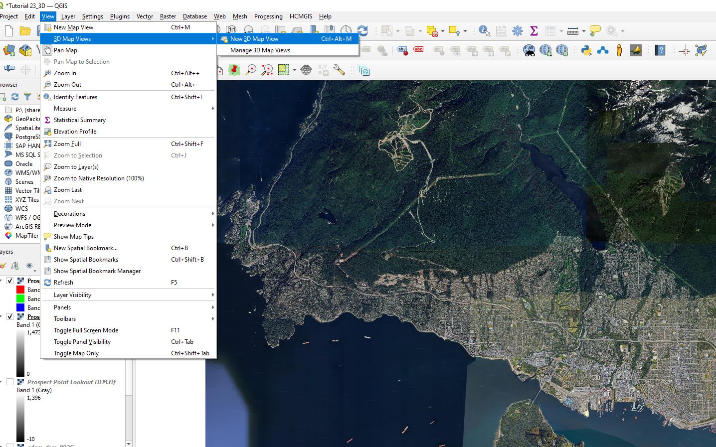Click the Open Field Calculator abacus icon
The width and height of the screenshot is (716, 447).
(x=501, y=31)
